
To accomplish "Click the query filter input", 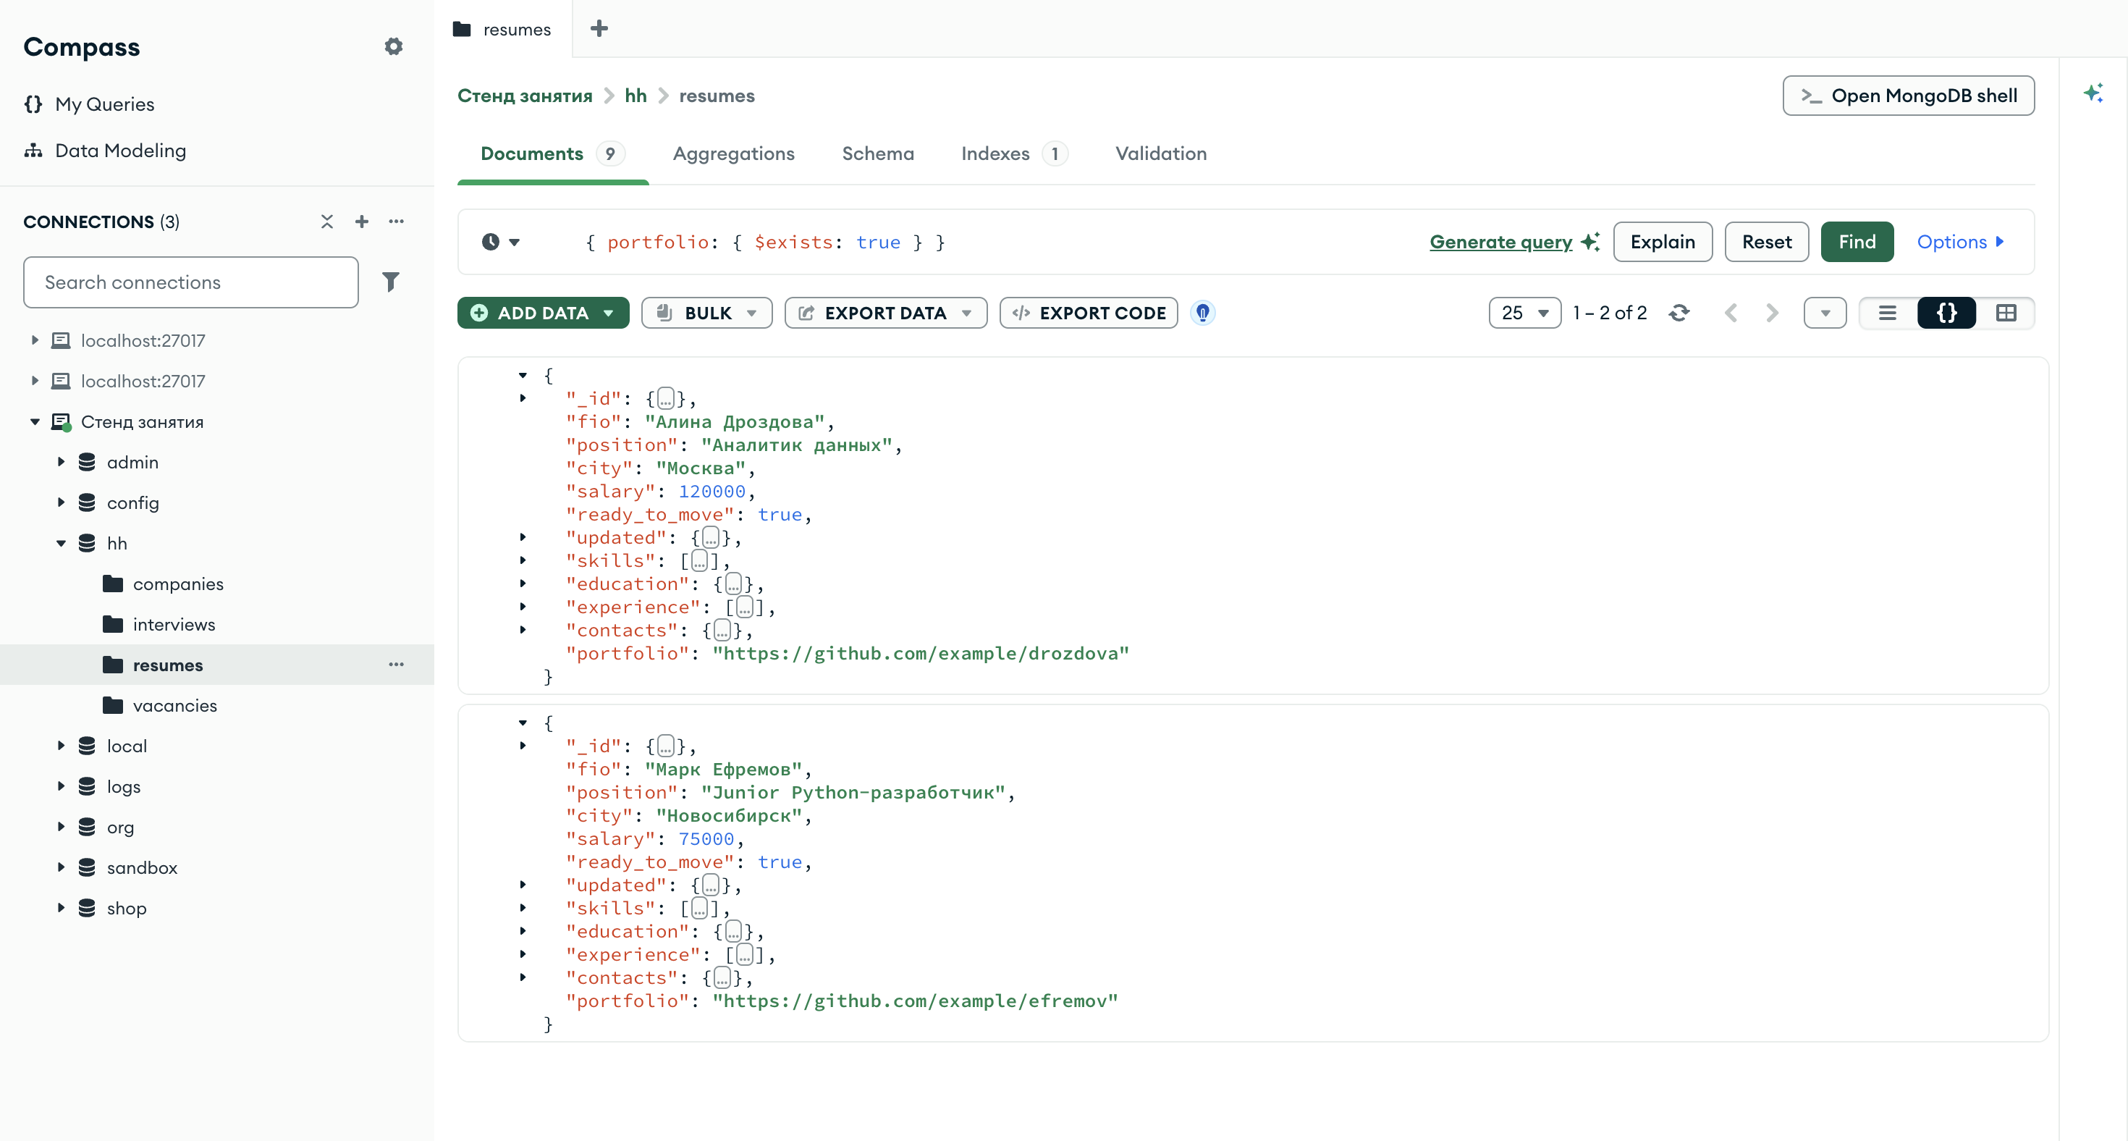I will coord(975,242).
